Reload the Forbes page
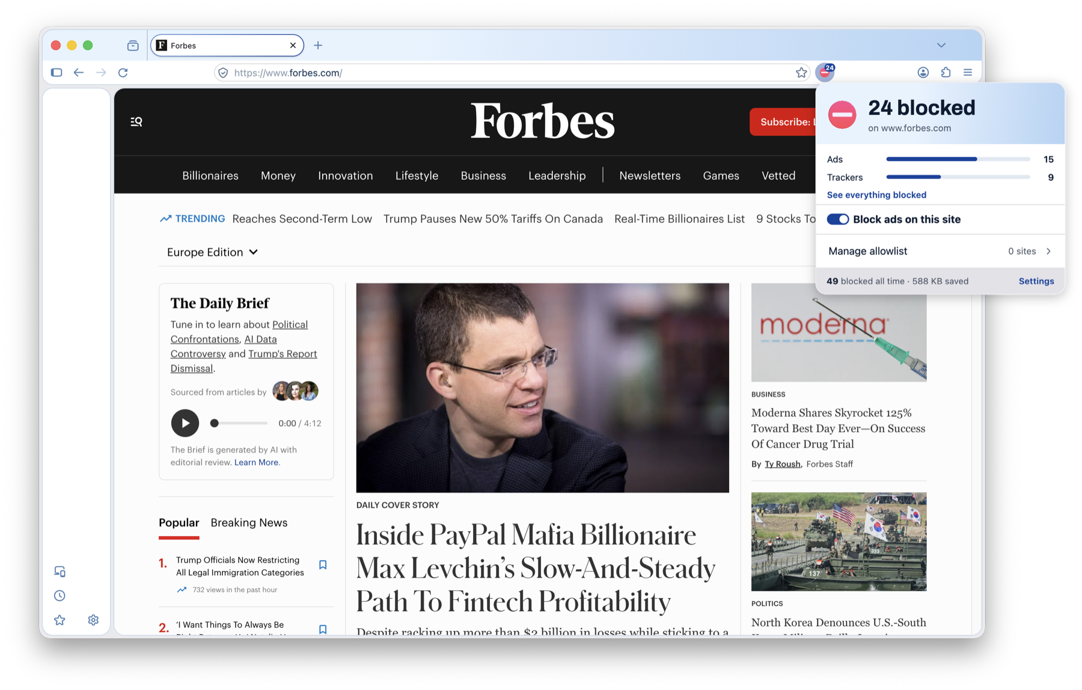The height and width of the screenshot is (690, 1082). (123, 73)
